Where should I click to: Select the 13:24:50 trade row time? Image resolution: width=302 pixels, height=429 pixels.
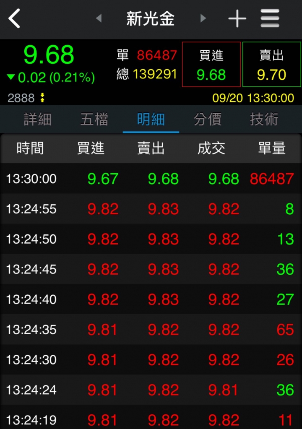click(x=31, y=239)
